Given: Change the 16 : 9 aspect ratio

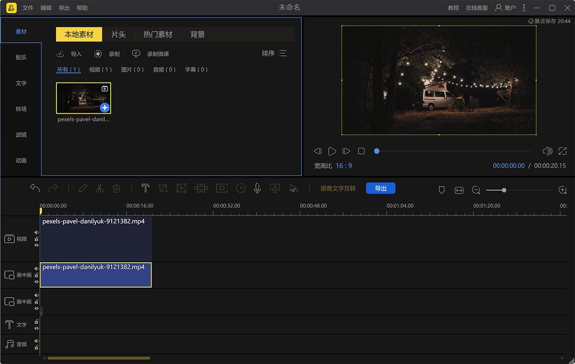Looking at the screenshot, I should [344, 165].
